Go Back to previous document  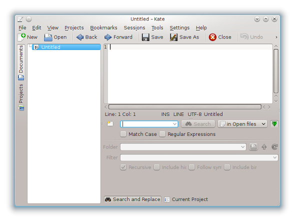pos(86,37)
